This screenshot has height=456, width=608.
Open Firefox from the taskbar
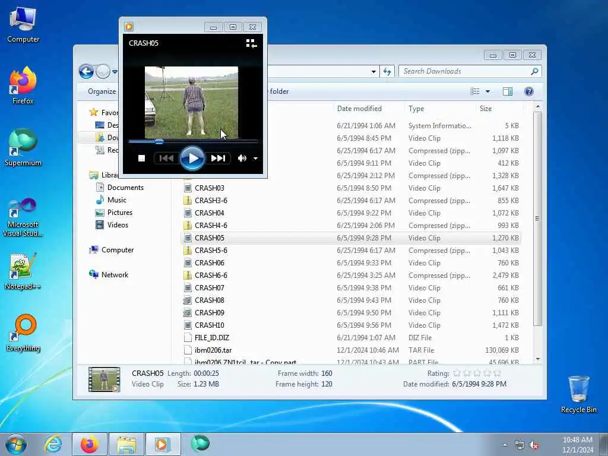point(90,444)
